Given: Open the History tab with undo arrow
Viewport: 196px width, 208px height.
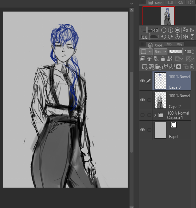Looking at the screenshot, I should (x=169, y=45).
